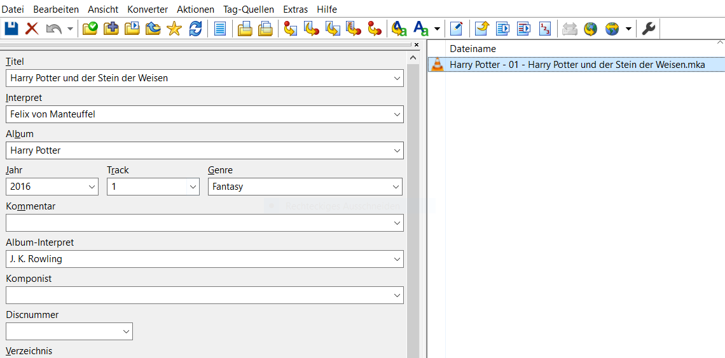Click the undo arrow icon

pos(54,29)
